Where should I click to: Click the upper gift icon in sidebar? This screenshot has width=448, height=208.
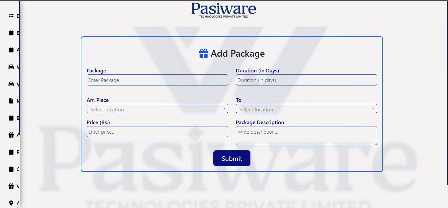pos(11,135)
